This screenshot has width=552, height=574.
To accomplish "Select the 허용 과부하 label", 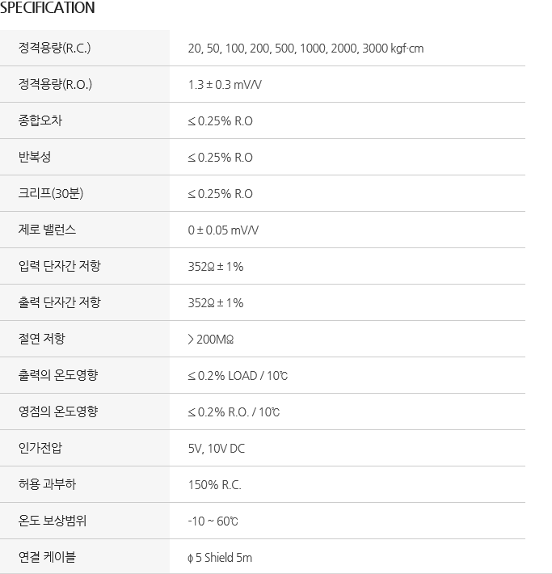I will (47, 484).
